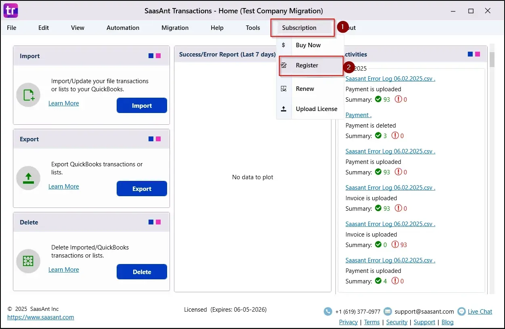Open the Migration menu
The width and height of the screenshot is (505, 329).
tap(175, 28)
